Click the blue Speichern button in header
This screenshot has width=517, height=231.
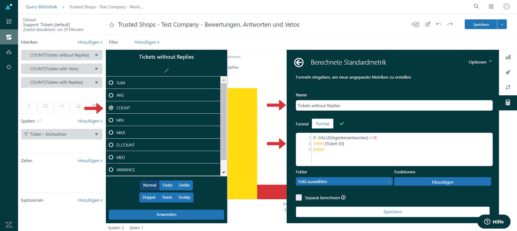(481, 24)
